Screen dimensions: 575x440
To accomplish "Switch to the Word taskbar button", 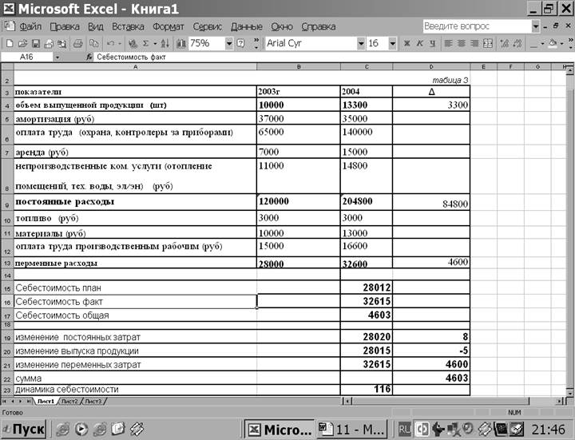I will [x=350, y=429].
